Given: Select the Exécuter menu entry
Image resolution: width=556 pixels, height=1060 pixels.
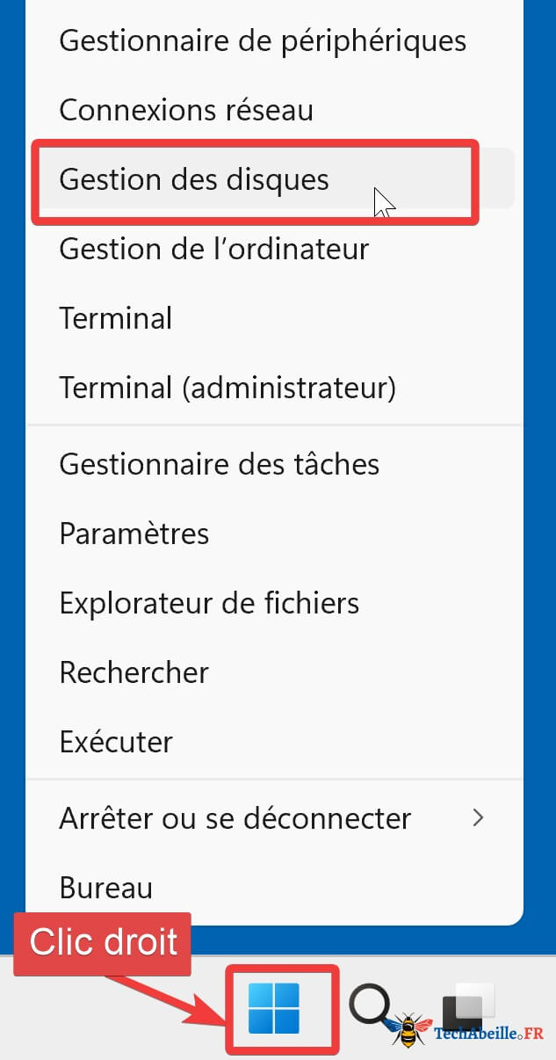Looking at the screenshot, I should (x=116, y=742).
